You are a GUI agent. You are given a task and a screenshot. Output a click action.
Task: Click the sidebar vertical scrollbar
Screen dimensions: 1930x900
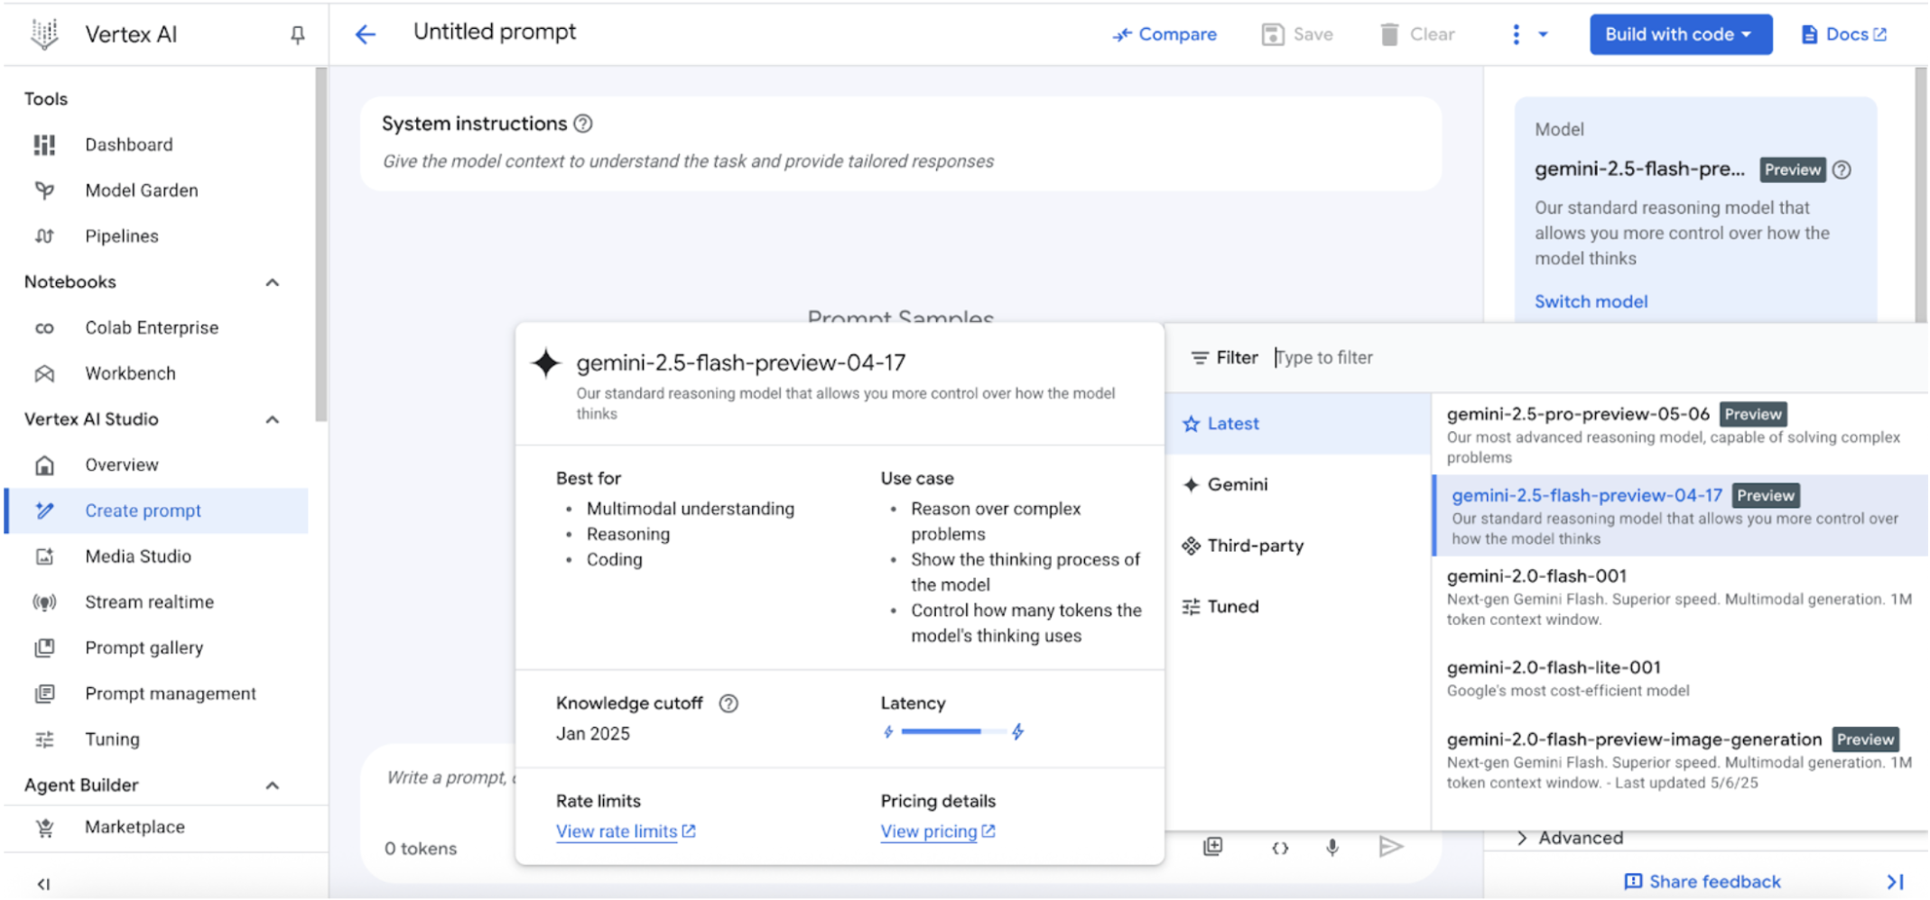320,243
